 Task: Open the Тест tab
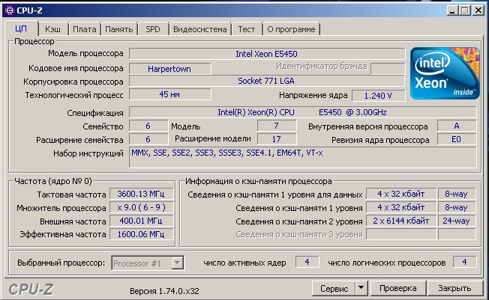(x=246, y=29)
